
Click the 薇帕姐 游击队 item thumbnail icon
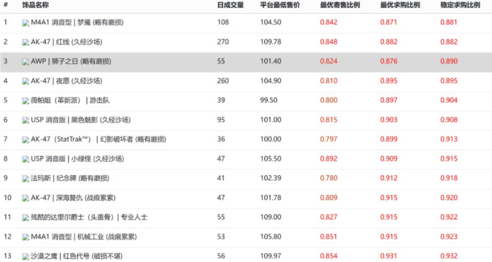pyautogui.click(x=26, y=101)
